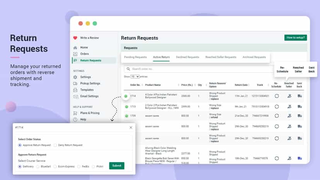
Task: Choose Bluedart courier service
Action: pyautogui.click(x=38, y=166)
